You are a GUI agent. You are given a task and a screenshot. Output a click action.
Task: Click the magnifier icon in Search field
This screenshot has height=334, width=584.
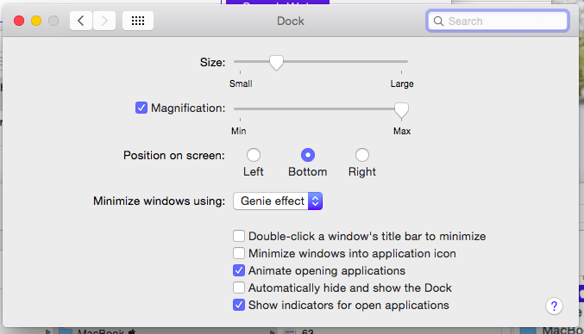[438, 22]
